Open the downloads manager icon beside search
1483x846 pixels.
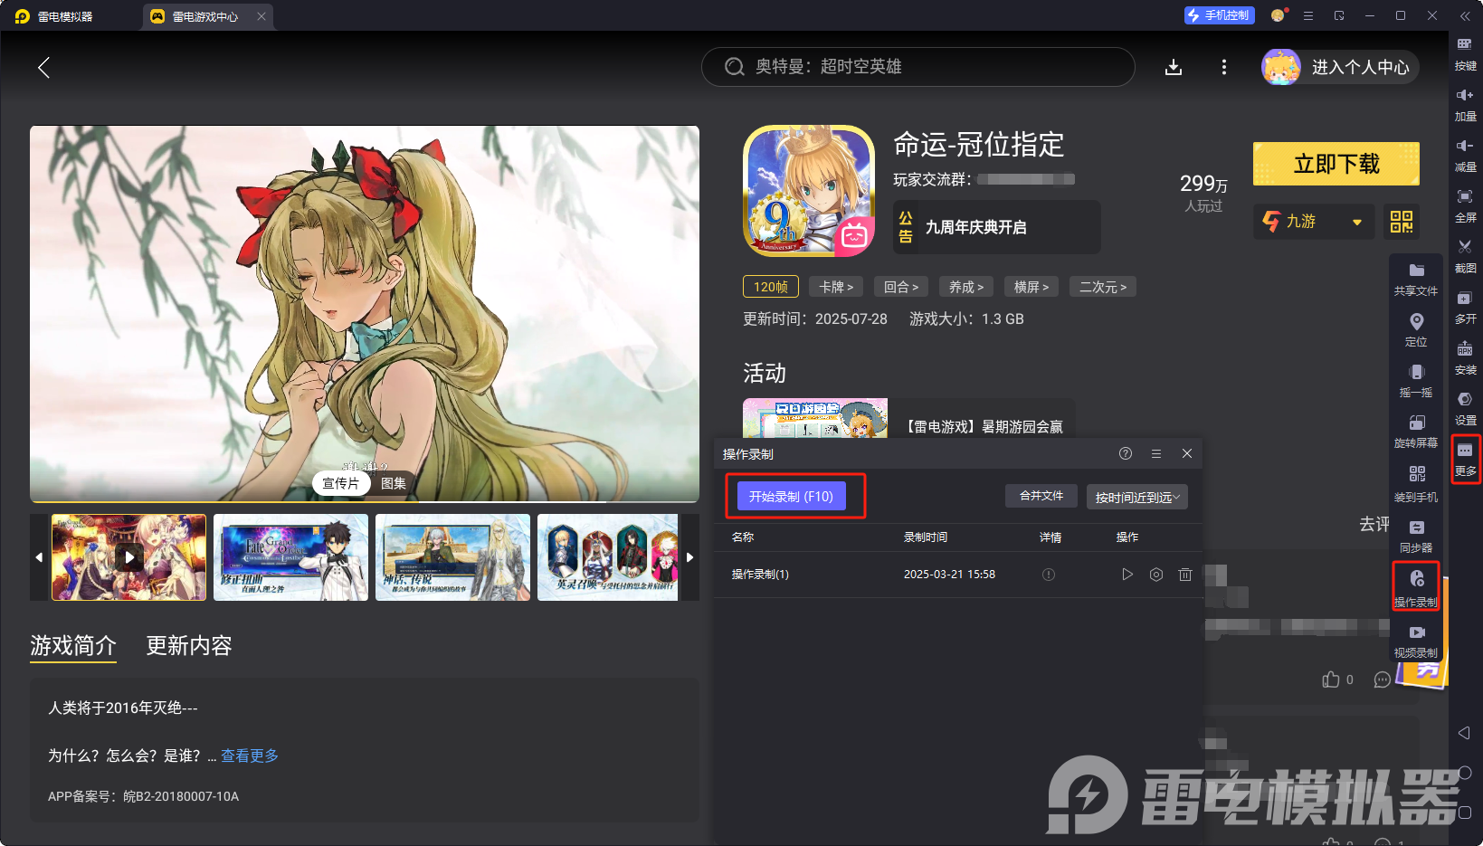[1174, 67]
